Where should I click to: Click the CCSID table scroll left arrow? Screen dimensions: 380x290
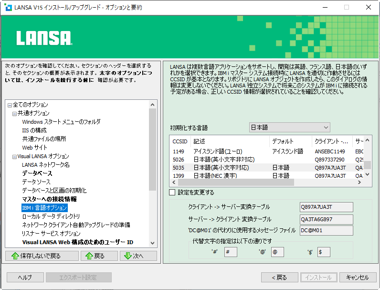pyautogui.click(x=174, y=183)
